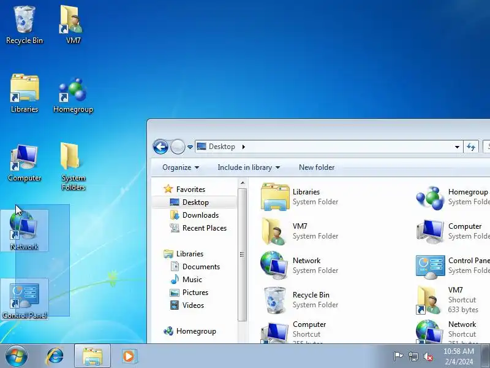
Task: Select Homegroup in navigation pane
Action: tap(190, 331)
